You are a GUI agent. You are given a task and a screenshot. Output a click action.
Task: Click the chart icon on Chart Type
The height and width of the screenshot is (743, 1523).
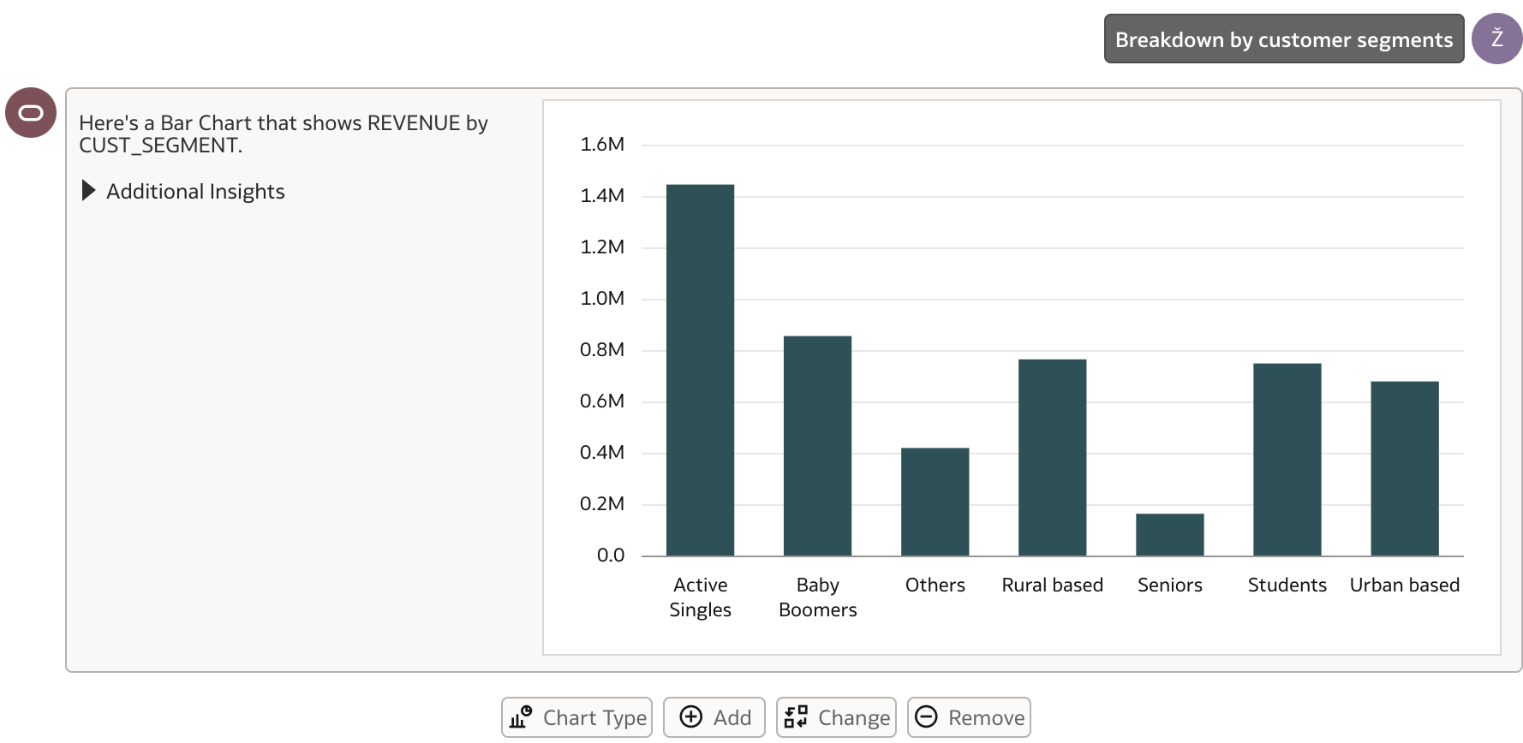tap(521, 717)
